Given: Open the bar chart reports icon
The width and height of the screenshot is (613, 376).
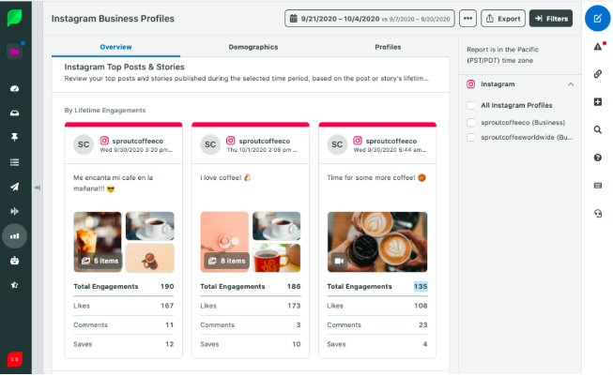Looking at the screenshot, I should pyautogui.click(x=14, y=236).
